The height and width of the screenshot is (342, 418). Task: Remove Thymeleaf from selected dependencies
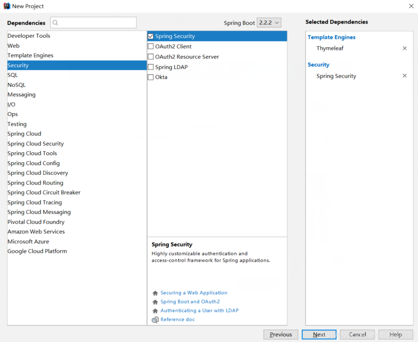pos(404,48)
